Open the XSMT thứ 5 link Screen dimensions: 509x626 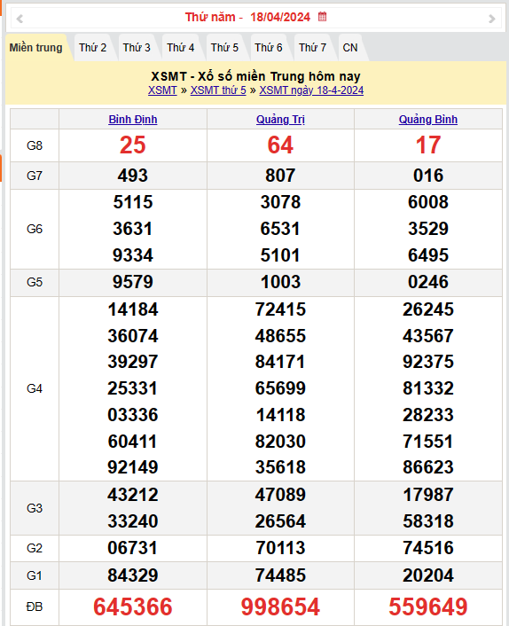pyautogui.click(x=218, y=90)
